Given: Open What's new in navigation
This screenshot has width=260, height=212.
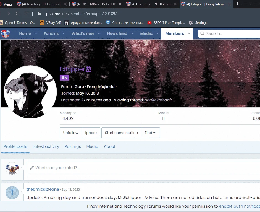Looking at the screenshot, I should pos(83,33).
